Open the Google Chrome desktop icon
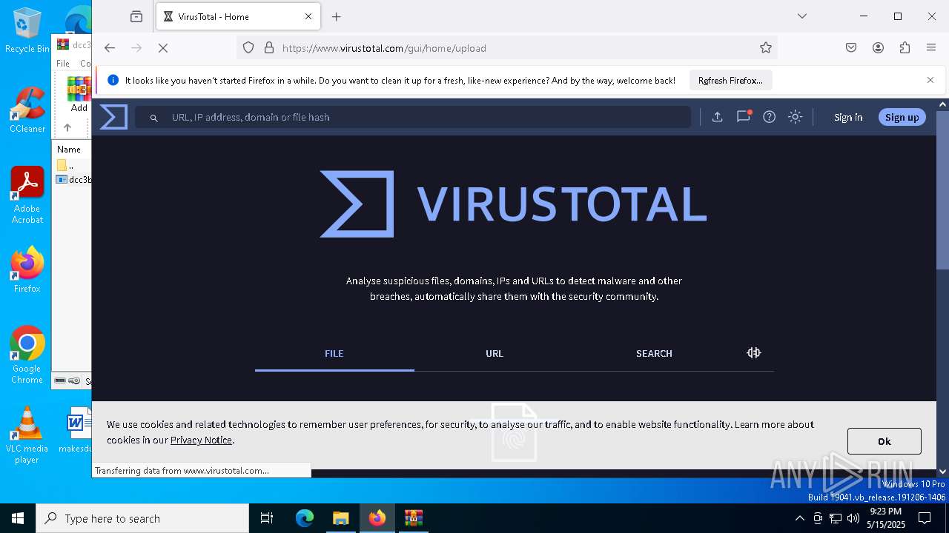 coord(27,355)
